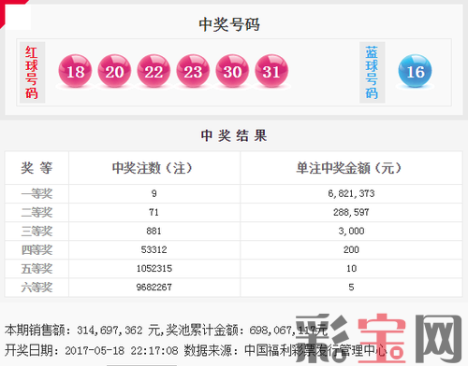Click red ball number 31

coord(271,71)
